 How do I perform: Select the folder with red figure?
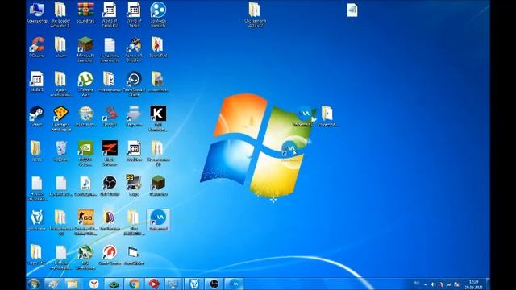pos(158,45)
